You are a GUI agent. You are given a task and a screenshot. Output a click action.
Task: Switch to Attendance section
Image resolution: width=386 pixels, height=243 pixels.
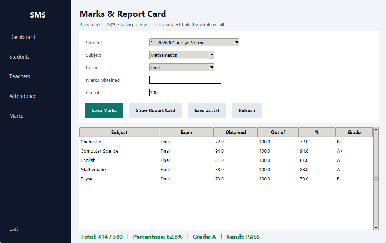pyautogui.click(x=23, y=96)
